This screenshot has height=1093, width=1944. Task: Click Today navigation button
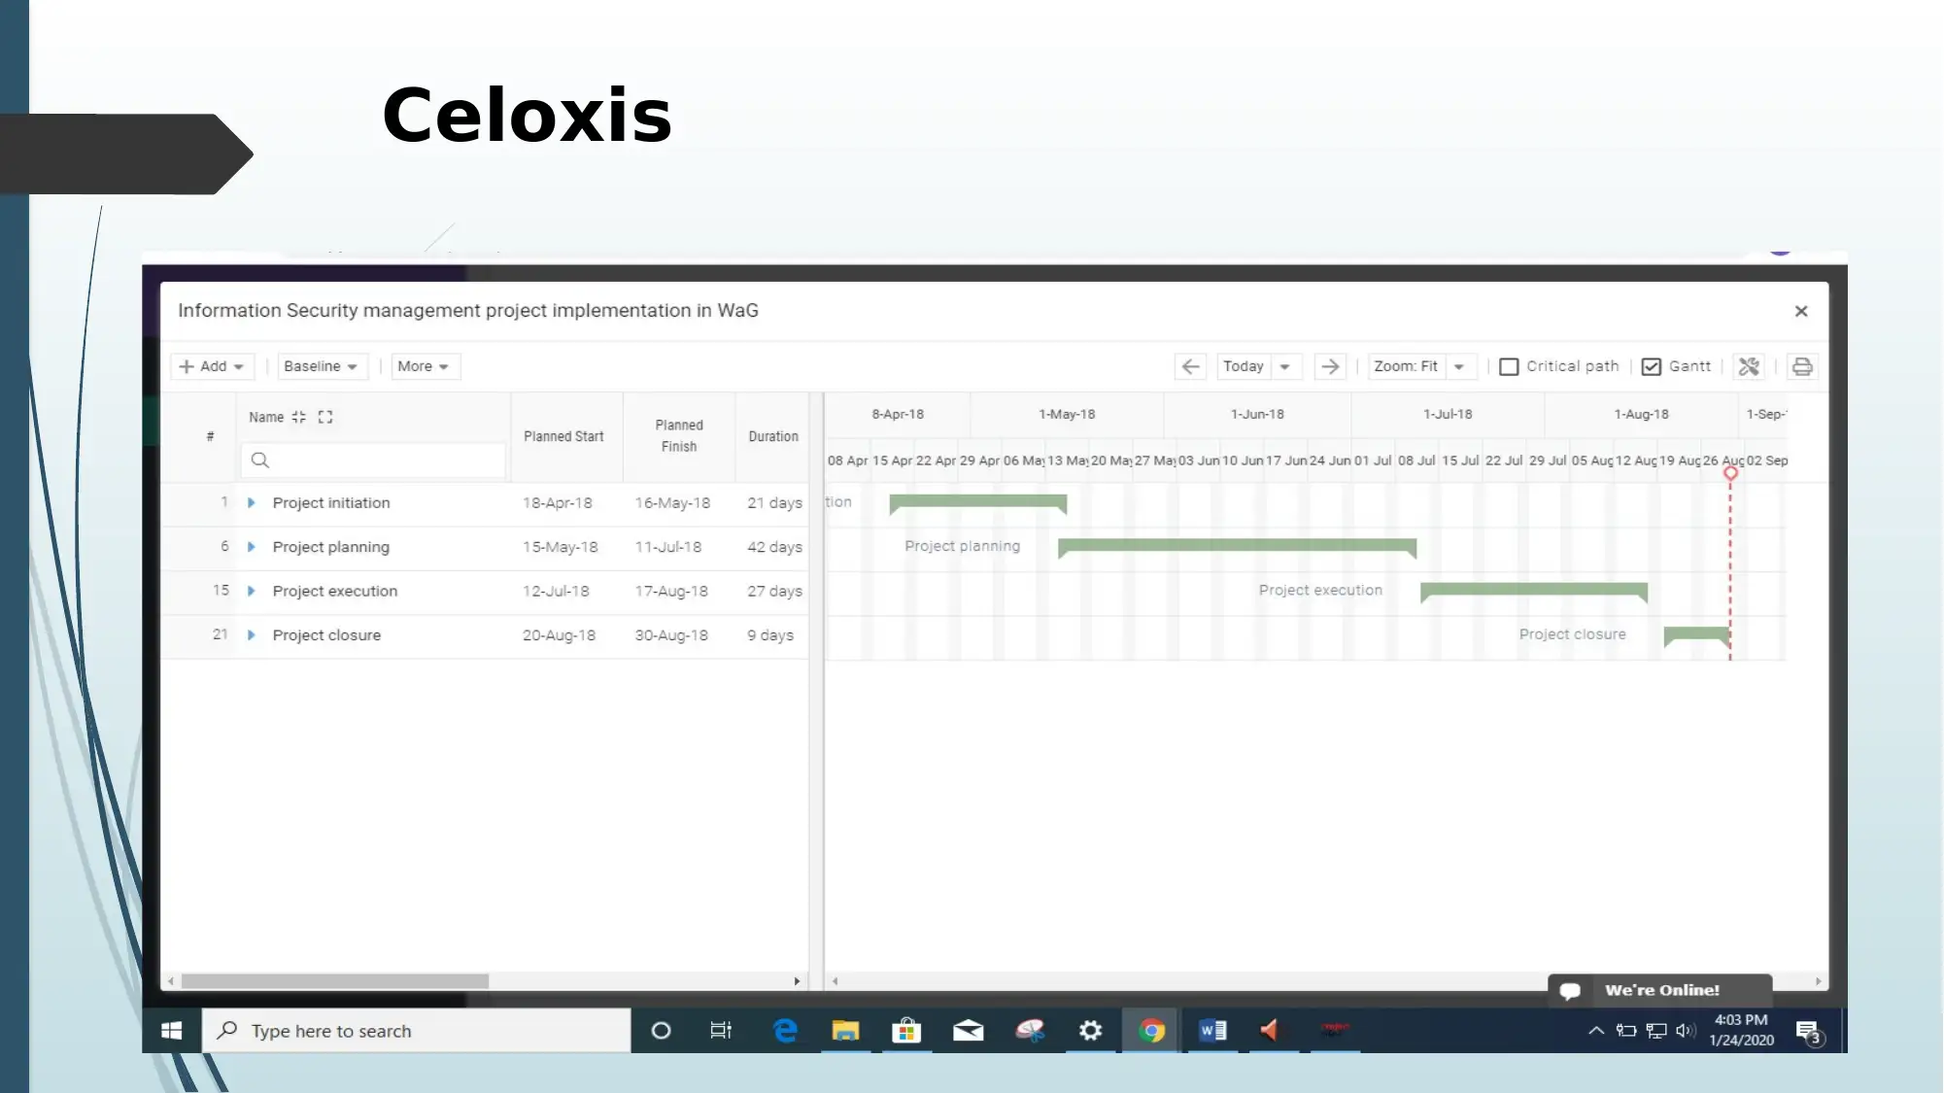1242,365
